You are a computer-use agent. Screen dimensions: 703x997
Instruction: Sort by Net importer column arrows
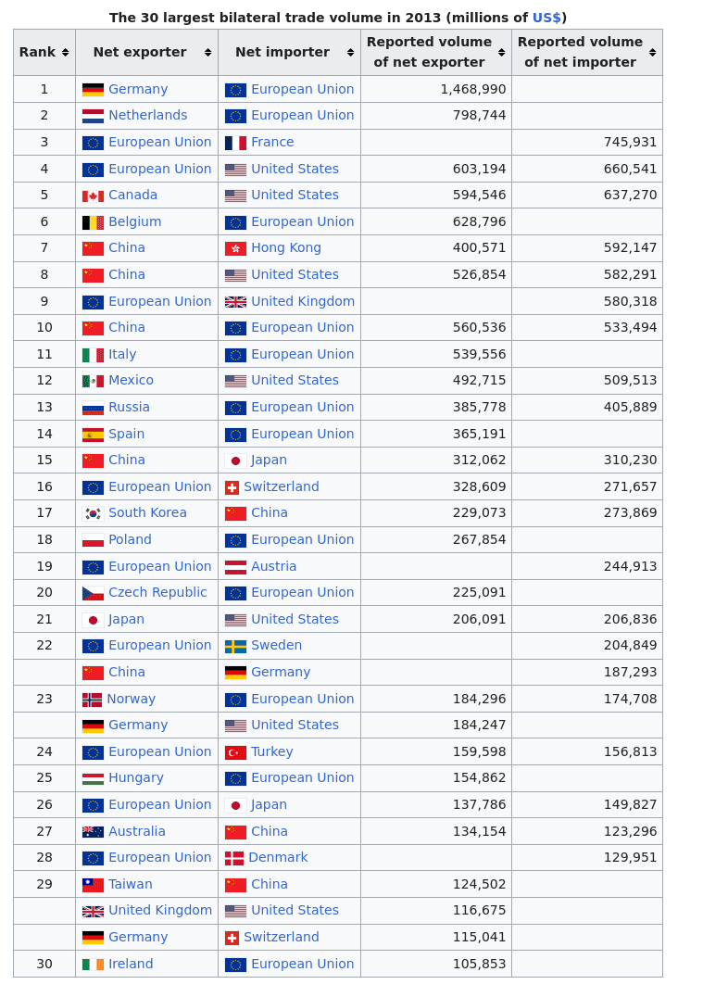click(x=351, y=53)
